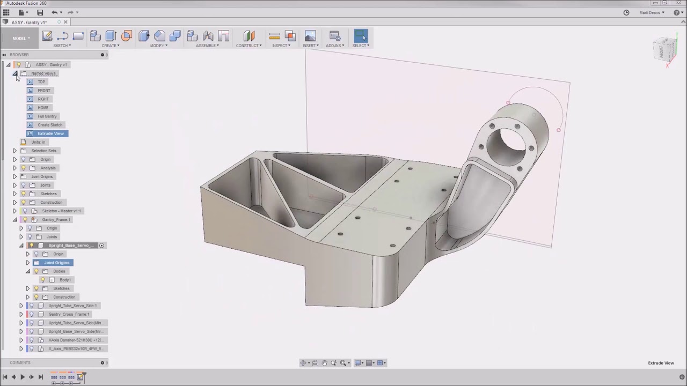Jump to the timeline beginning
687x386 pixels.
[5, 377]
